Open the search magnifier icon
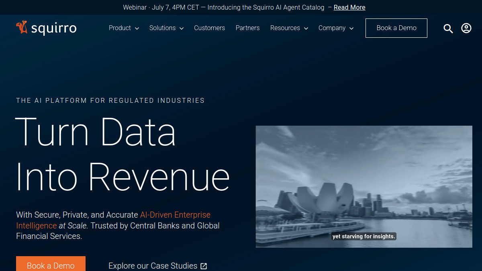Viewport: 482px width, 271px height. point(448,29)
